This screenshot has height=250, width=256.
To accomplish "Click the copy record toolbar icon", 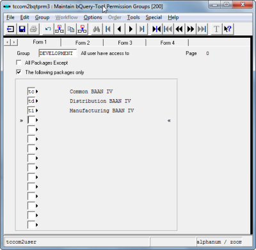I will 71,29.
